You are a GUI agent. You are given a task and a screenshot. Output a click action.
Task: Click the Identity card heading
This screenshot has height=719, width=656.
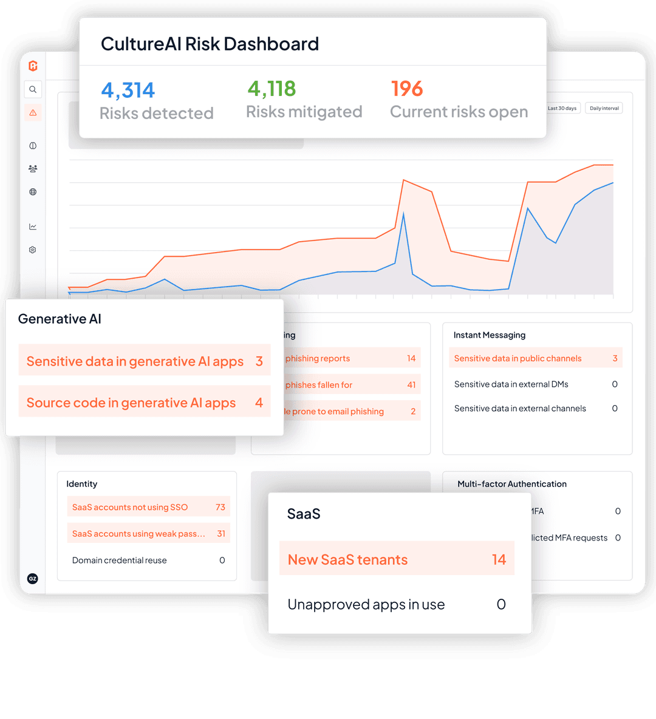pos(81,484)
